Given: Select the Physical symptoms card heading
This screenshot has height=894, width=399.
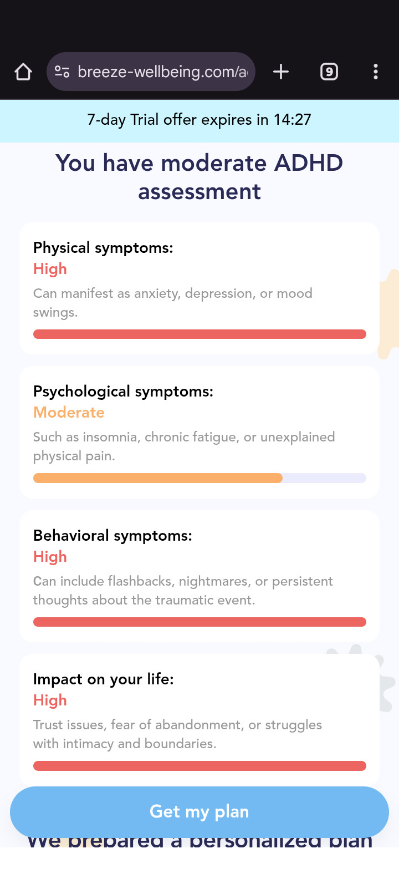Looking at the screenshot, I should (x=103, y=248).
